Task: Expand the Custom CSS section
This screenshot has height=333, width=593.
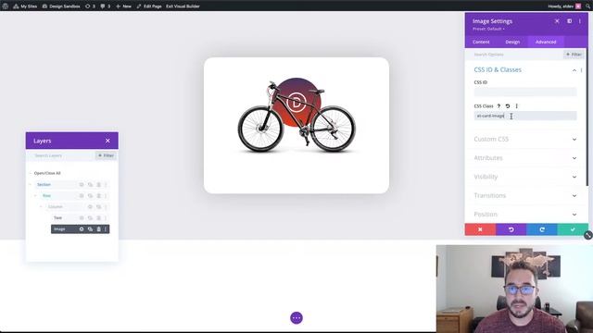Action: coord(525,140)
